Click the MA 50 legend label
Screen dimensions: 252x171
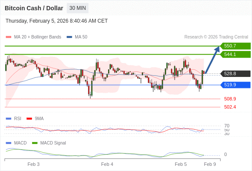click(x=81, y=37)
